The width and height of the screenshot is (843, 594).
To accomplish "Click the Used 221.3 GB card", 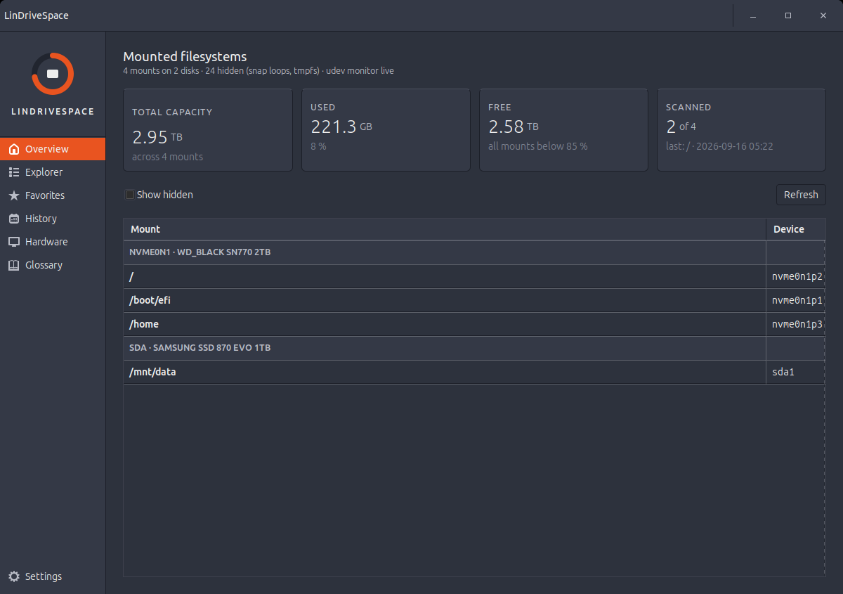I will click(x=386, y=130).
